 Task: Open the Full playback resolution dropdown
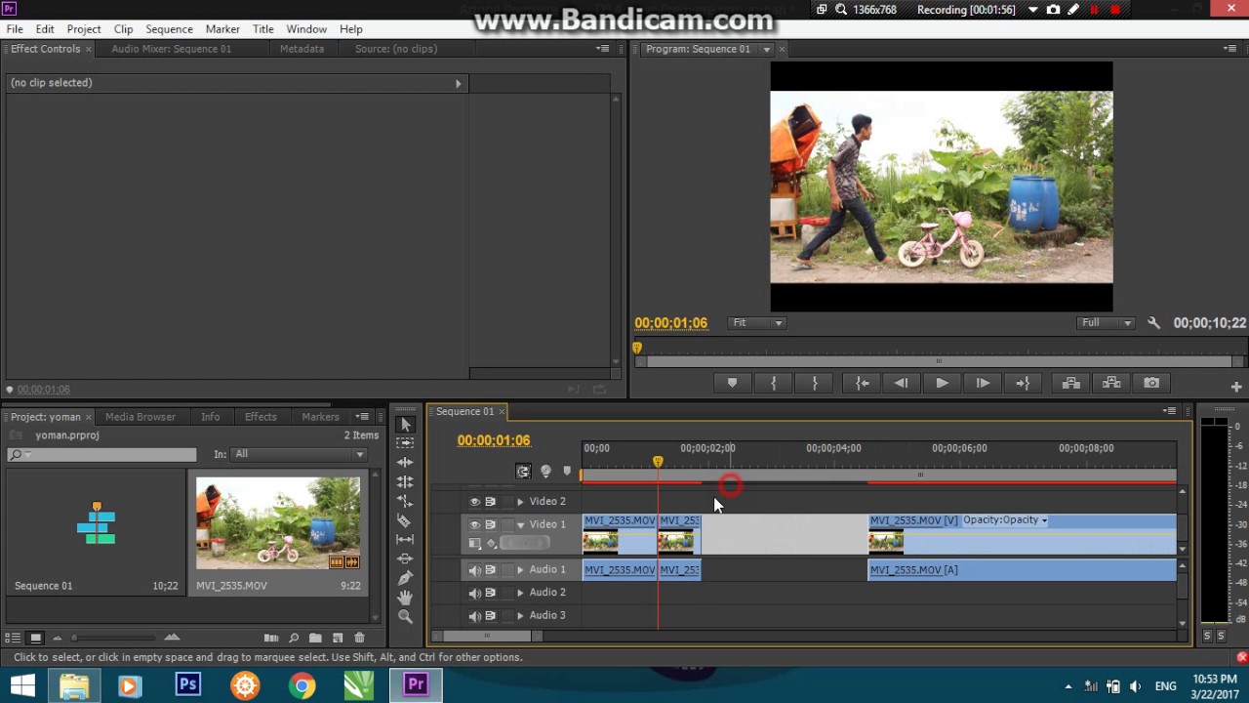click(x=1106, y=323)
